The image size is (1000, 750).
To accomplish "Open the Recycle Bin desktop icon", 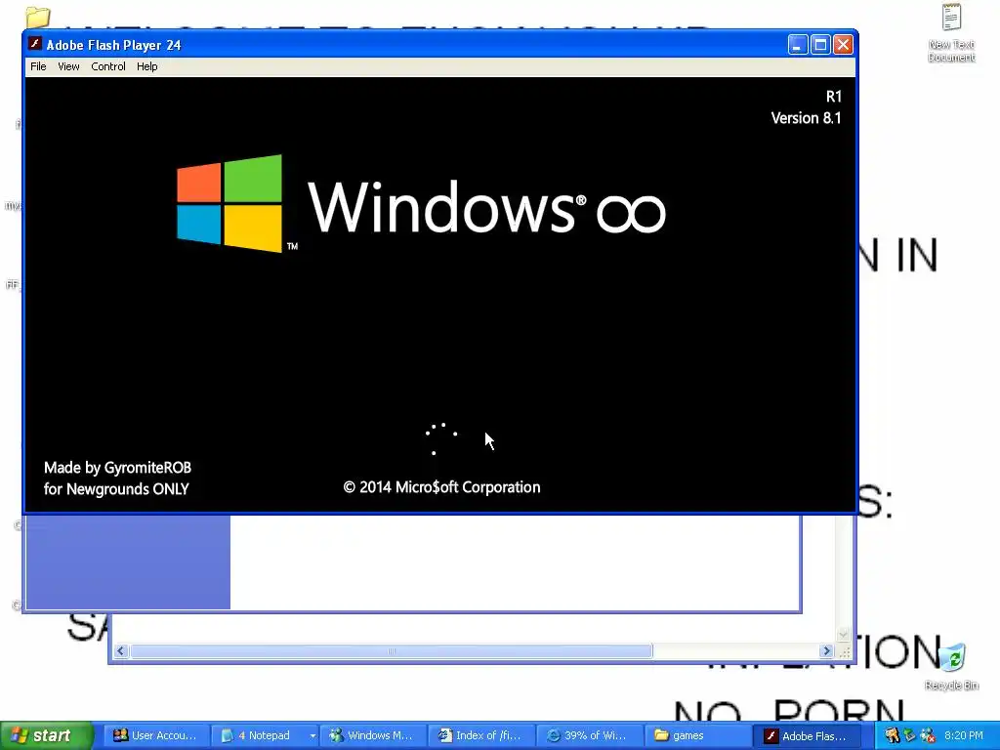I will click(951, 666).
